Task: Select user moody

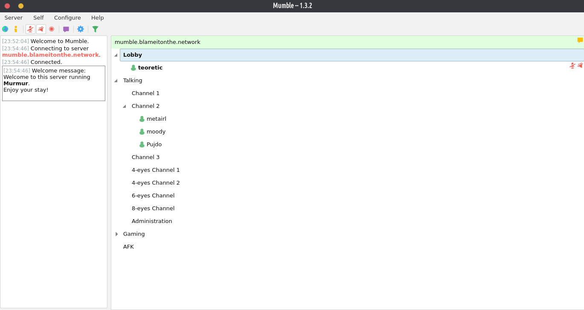Action: (x=156, y=132)
